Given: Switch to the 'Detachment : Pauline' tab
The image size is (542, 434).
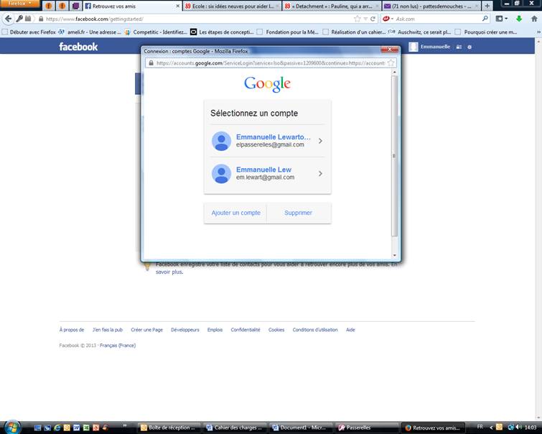Looking at the screenshot, I should [332, 6].
